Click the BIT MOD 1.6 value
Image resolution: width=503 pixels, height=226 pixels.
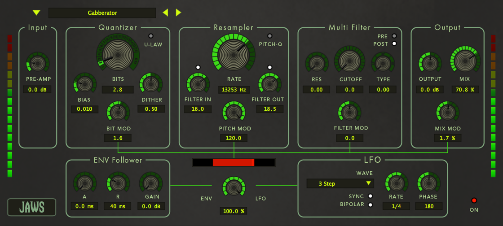pyautogui.click(x=118, y=138)
